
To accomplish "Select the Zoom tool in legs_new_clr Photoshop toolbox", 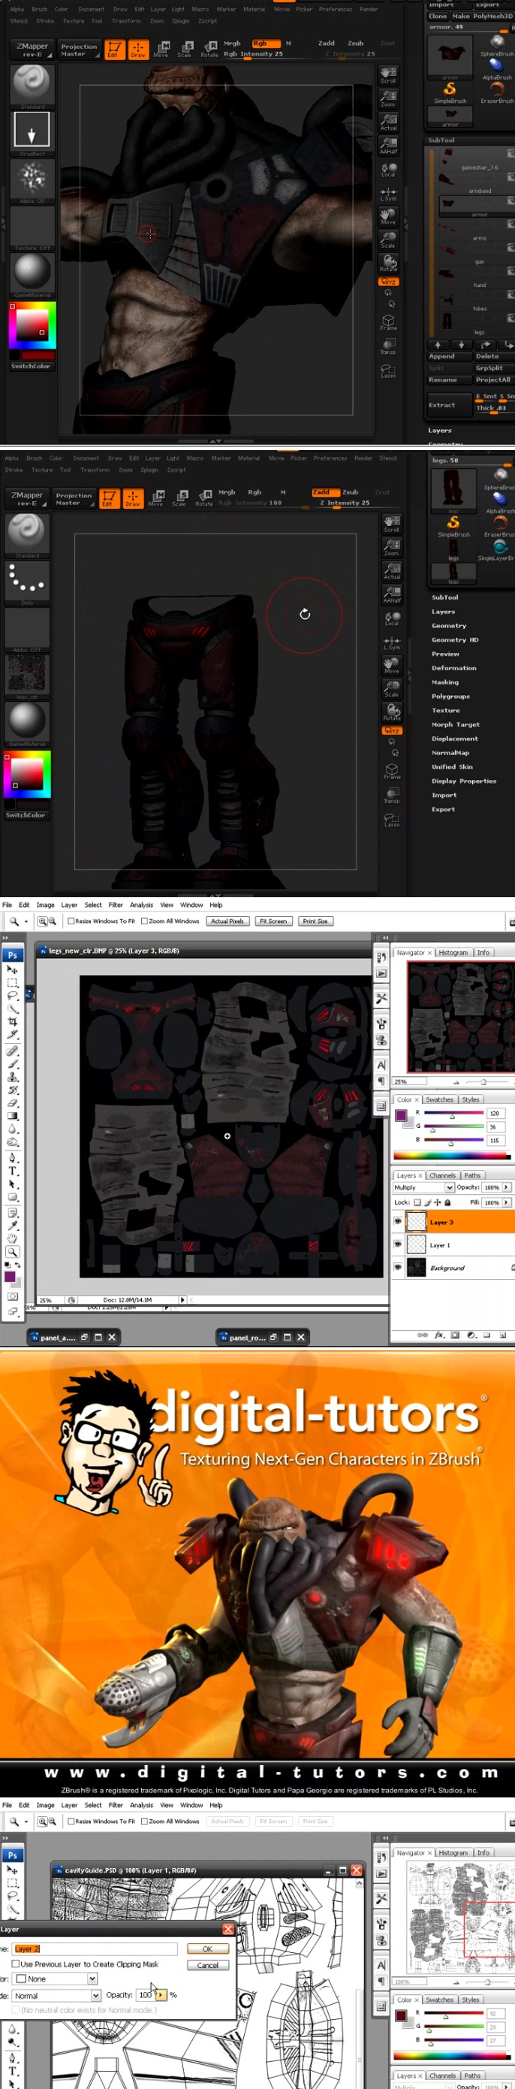I will coord(12,1251).
